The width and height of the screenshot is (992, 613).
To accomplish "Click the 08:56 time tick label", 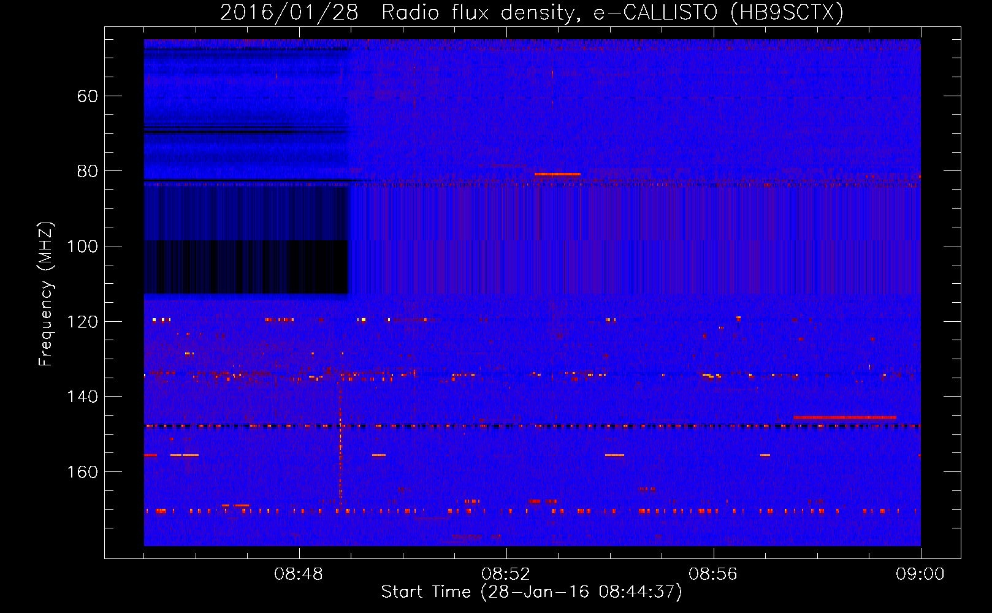I will click(713, 574).
